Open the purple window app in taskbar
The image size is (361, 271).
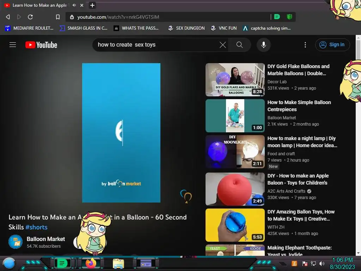tap(146, 263)
